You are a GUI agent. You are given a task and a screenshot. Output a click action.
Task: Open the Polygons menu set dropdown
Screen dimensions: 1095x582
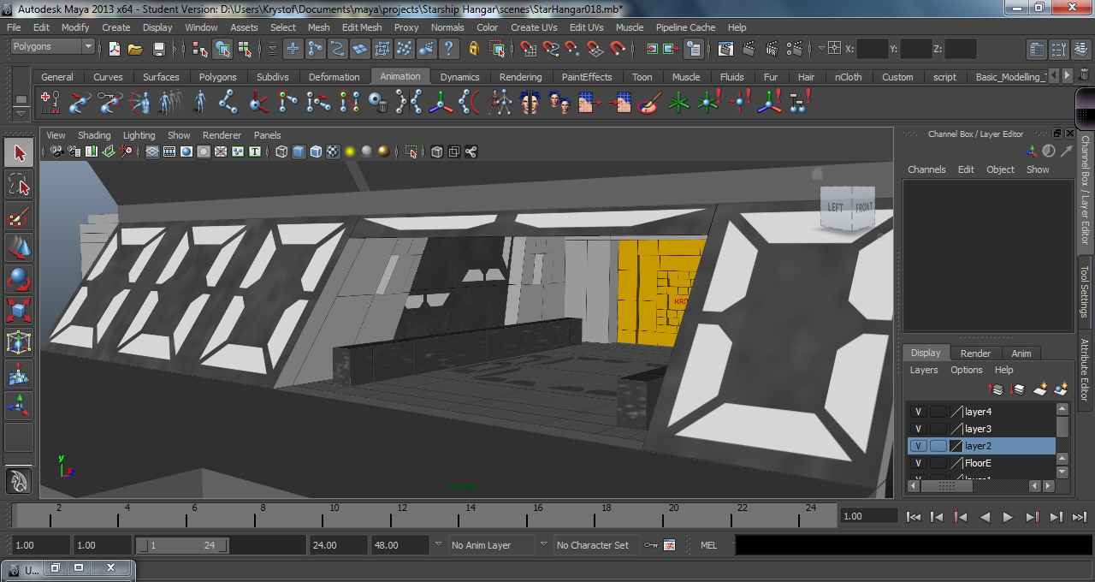pyautogui.click(x=51, y=46)
